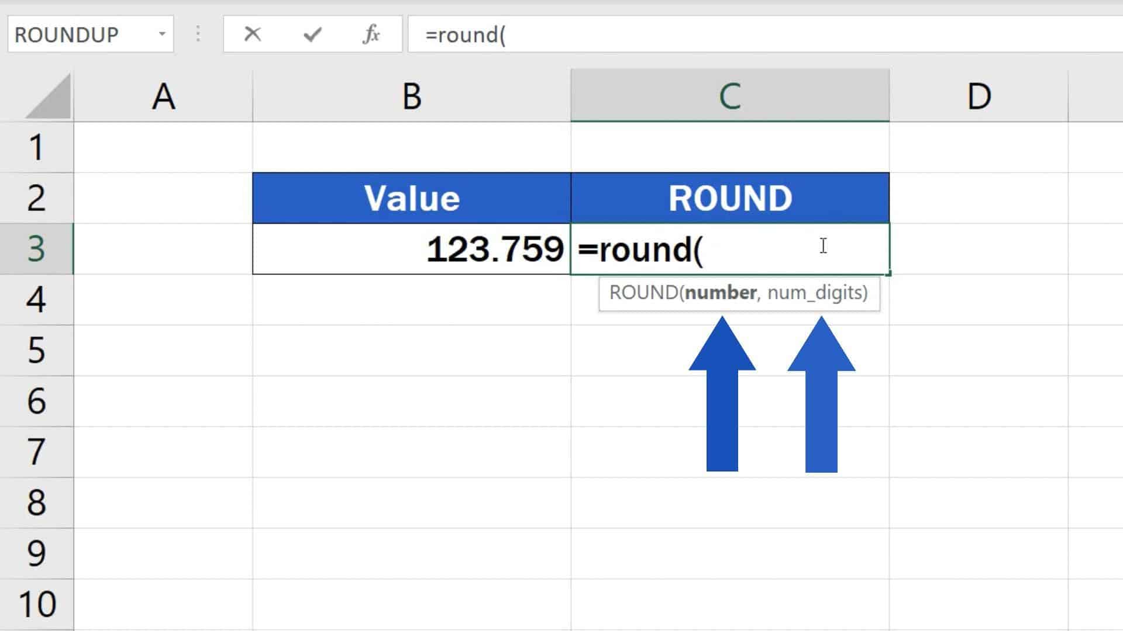Open the Insert Function (fx) dialog
Viewport: 1123px width, 631px height.
pos(370,35)
